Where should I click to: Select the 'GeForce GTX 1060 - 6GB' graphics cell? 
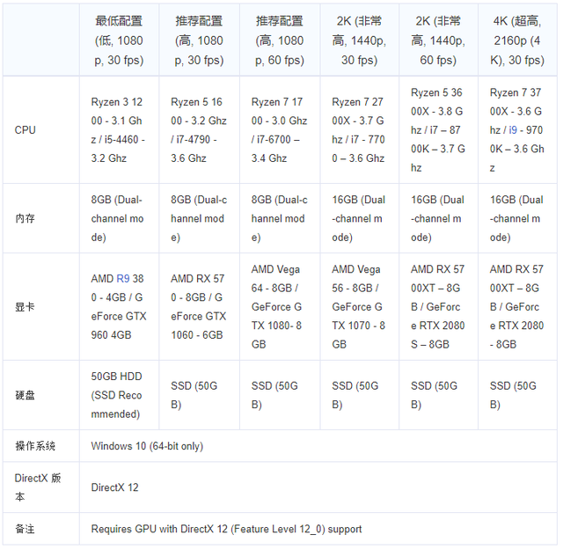(200, 307)
